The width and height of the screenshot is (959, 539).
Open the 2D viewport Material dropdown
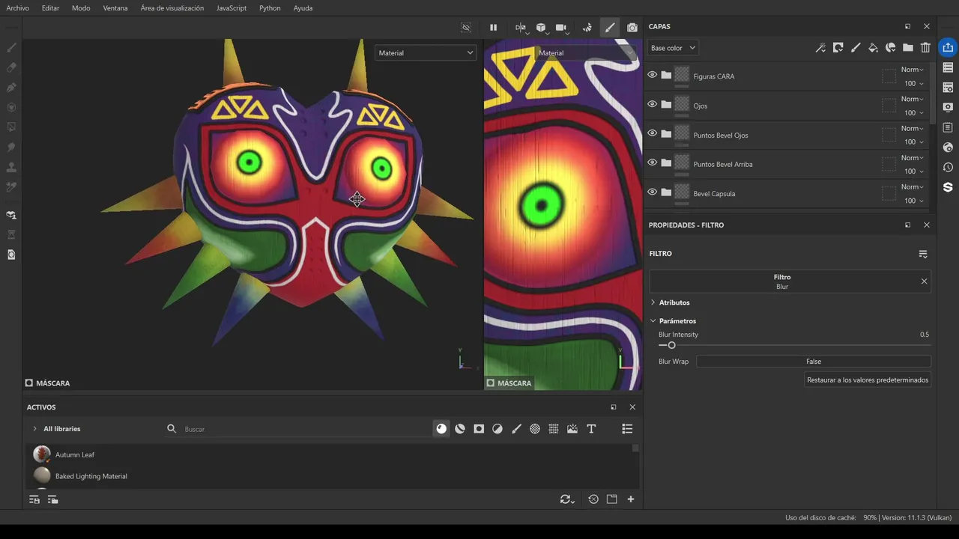pos(584,53)
